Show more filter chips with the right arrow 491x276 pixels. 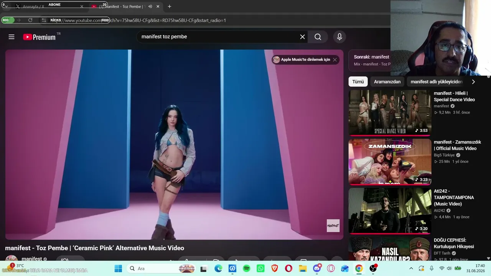coord(473,82)
